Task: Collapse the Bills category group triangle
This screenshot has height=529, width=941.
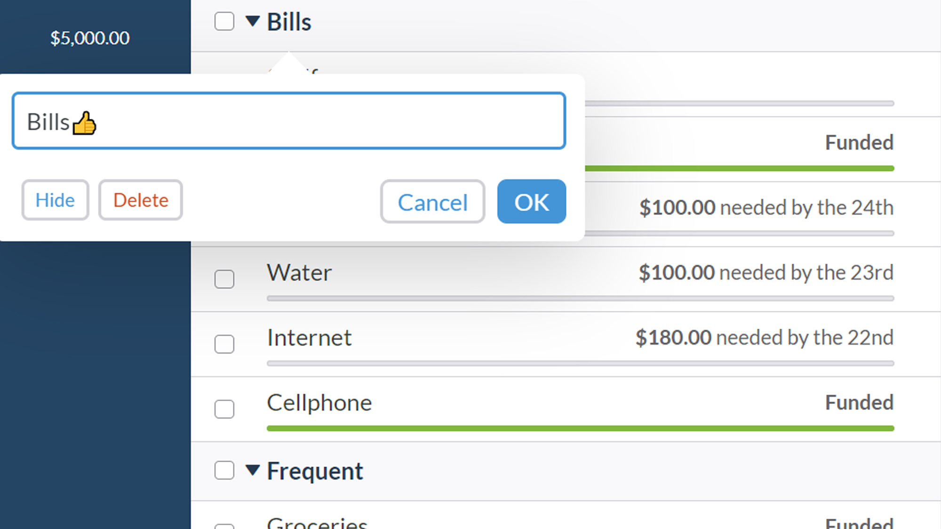Action: [253, 21]
